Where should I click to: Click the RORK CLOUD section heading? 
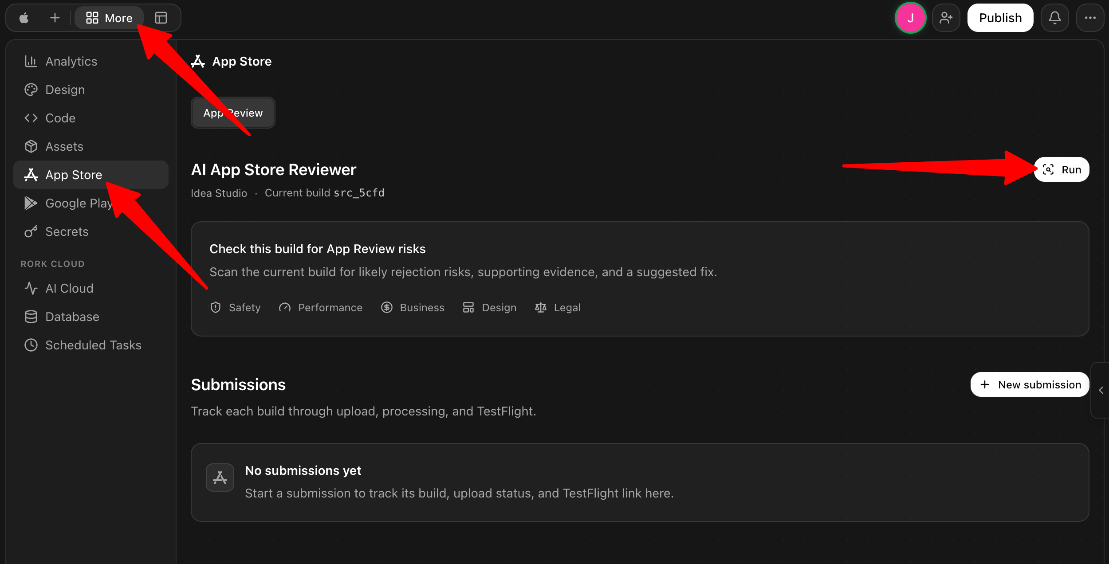[x=52, y=264]
